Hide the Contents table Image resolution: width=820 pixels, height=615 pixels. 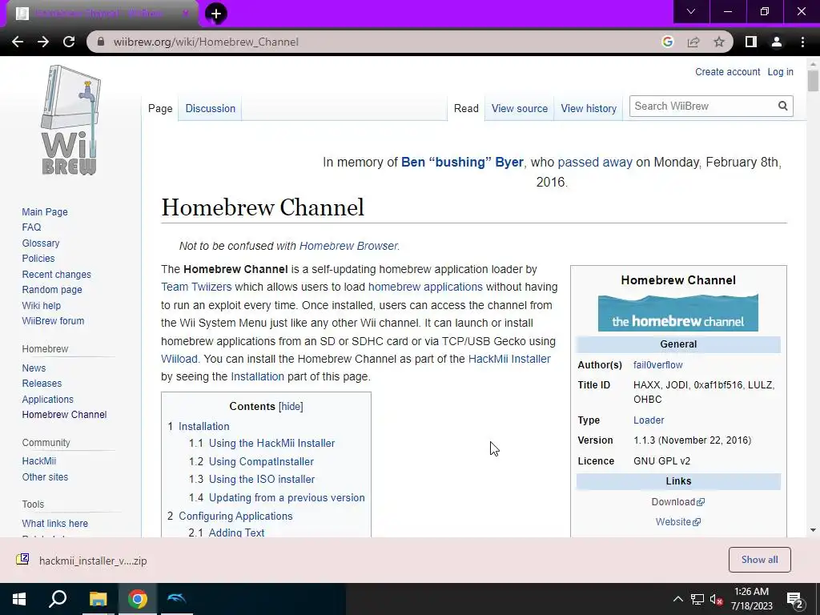(291, 406)
